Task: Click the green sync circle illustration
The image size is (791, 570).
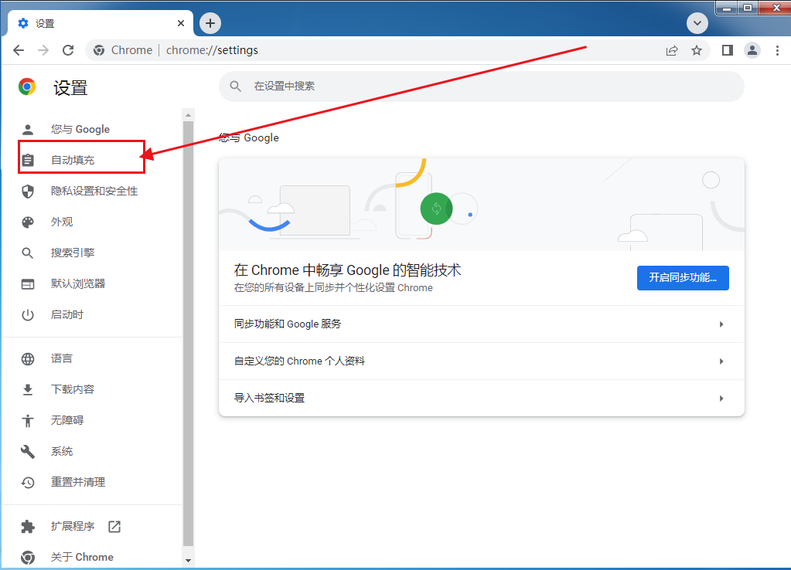Action: pyautogui.click(x=436, y=209)
